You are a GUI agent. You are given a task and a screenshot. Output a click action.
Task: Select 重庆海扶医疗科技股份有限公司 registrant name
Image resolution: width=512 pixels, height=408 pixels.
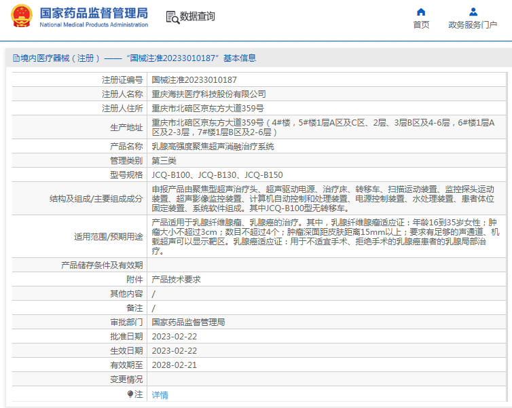coord(208,94)
